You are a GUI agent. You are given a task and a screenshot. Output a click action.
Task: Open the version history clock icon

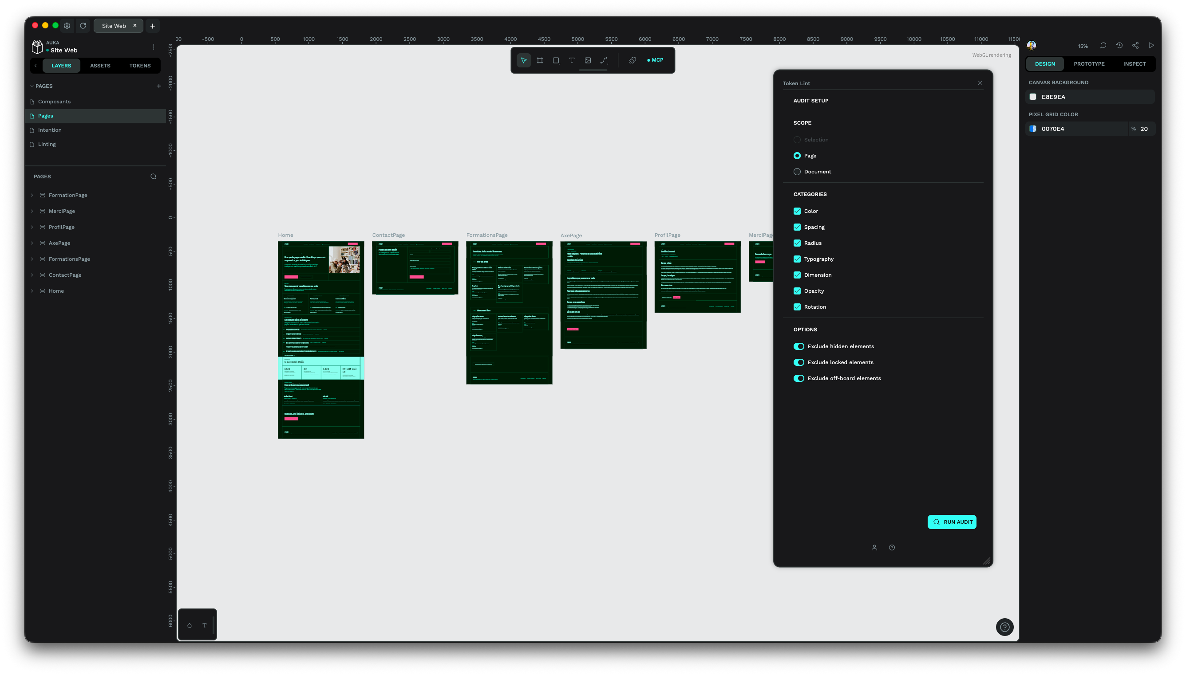1119,45
